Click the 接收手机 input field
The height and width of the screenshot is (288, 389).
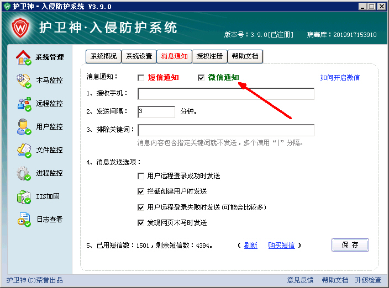pos(226,94)
